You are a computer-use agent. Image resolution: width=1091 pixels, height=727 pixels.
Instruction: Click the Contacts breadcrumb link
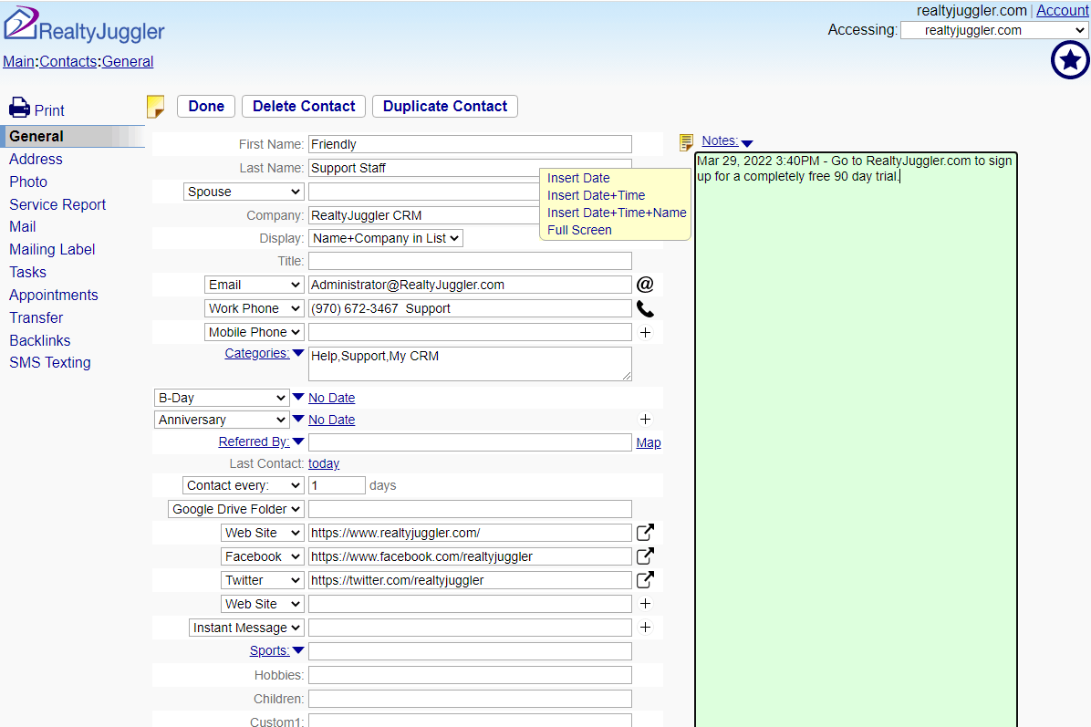click(68, 61)
